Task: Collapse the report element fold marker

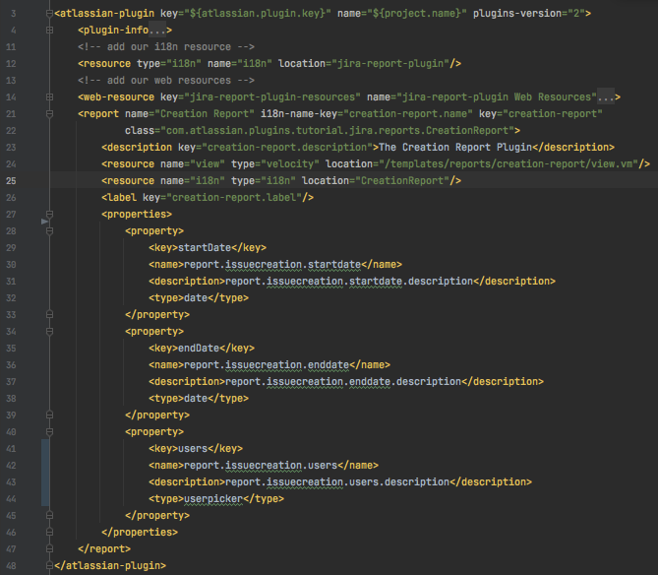Action: pyautogui.click(x=49, y=114)
